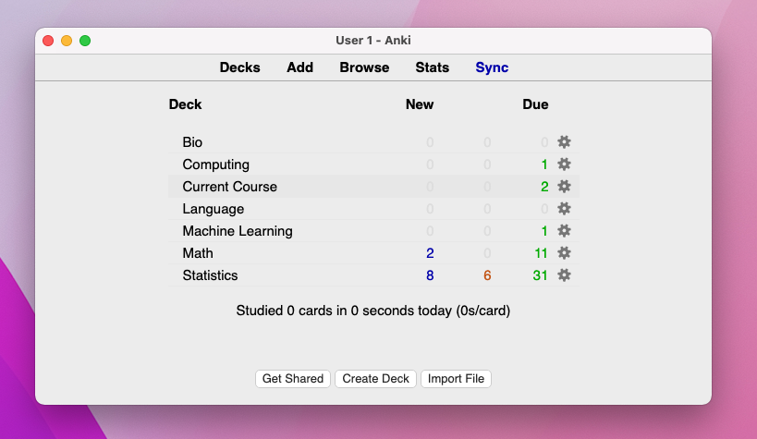Click gear icon next to Math deck

click(x=564, y=253)
